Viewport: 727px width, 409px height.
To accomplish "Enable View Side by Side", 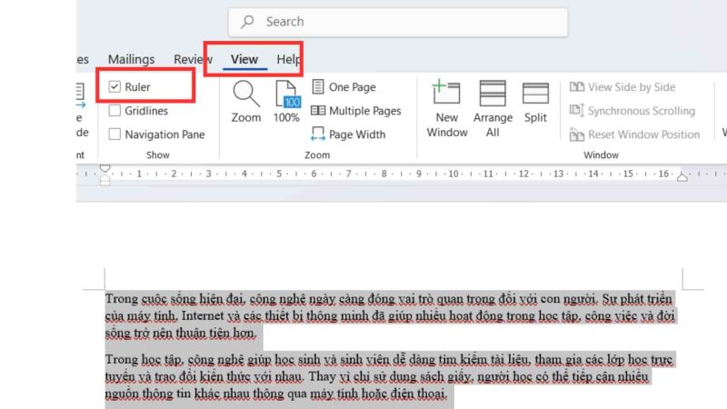I will coord(622,86).
